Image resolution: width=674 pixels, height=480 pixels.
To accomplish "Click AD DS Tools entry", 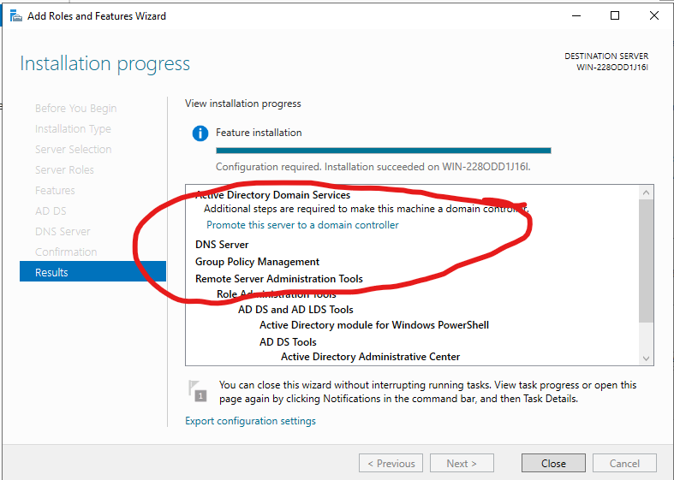I will coord(288,342).
